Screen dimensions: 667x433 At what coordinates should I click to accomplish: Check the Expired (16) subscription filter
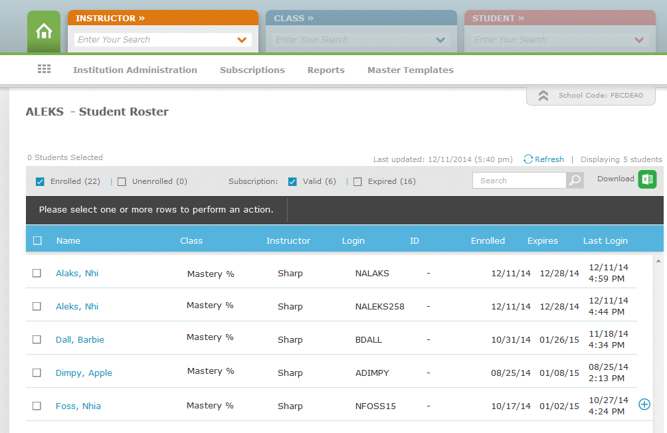coord(357,181)
